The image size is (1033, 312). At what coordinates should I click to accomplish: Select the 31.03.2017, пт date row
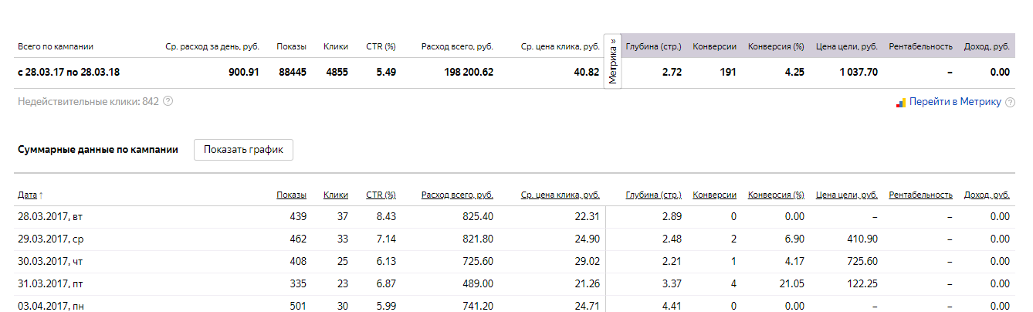click(x=516, y=284)
